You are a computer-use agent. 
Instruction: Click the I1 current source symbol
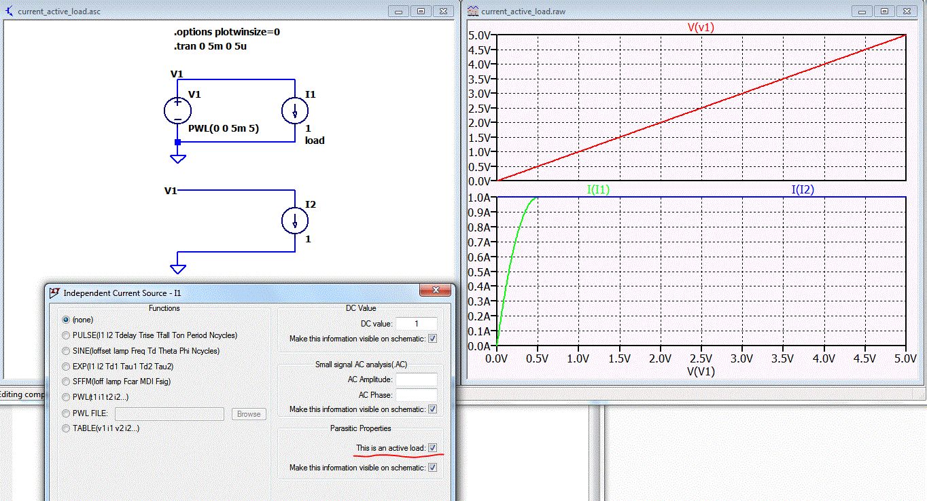point(295,111)
